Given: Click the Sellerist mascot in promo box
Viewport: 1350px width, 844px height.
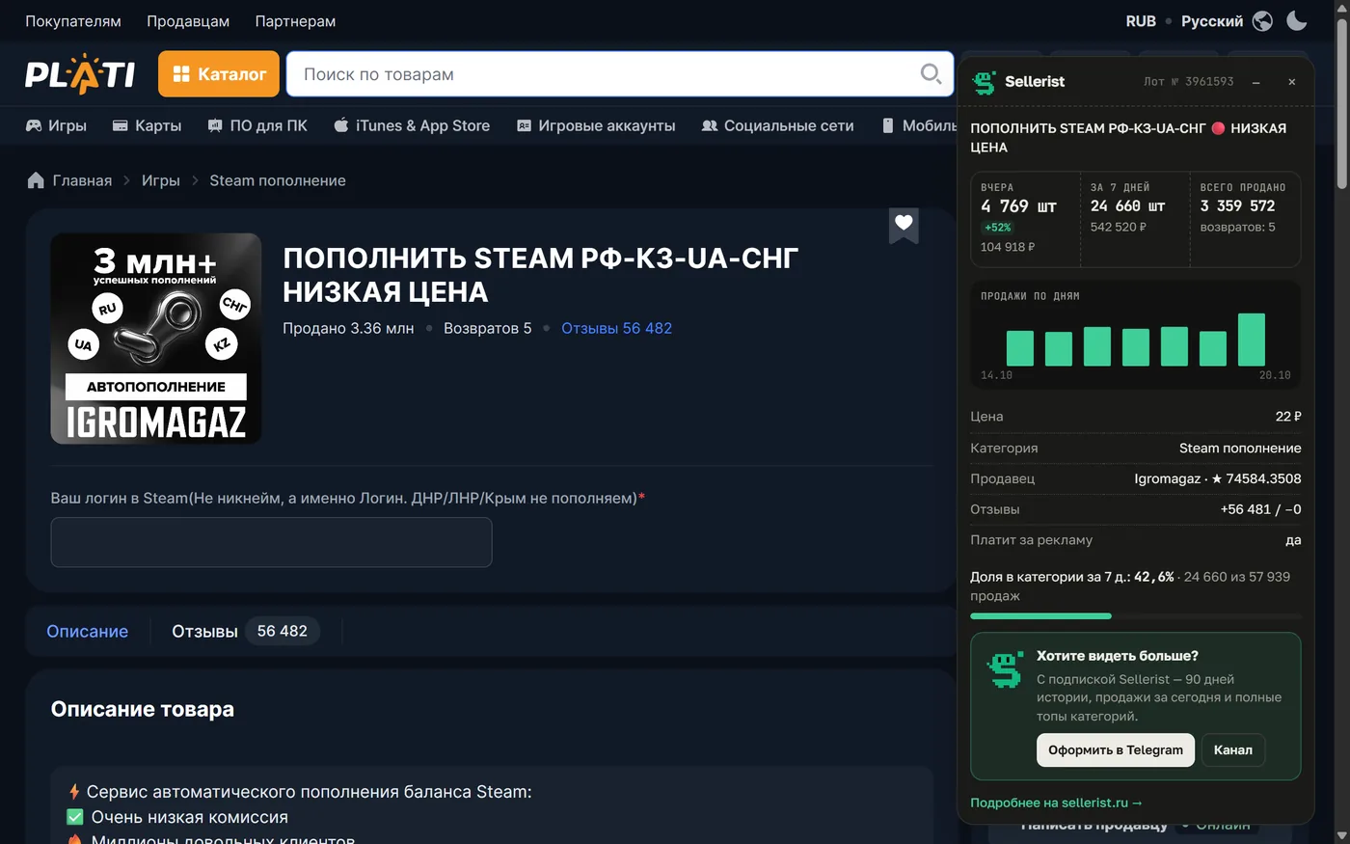Looking at the screenshot, I should 1006,670.
